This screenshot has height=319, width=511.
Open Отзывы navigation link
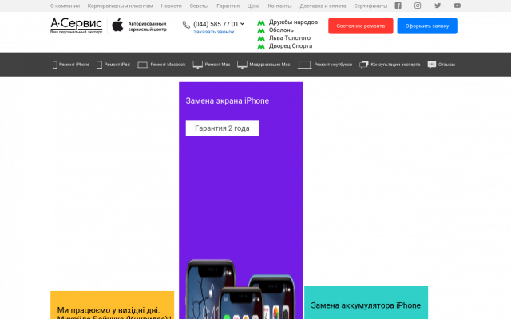pos(446,65)
